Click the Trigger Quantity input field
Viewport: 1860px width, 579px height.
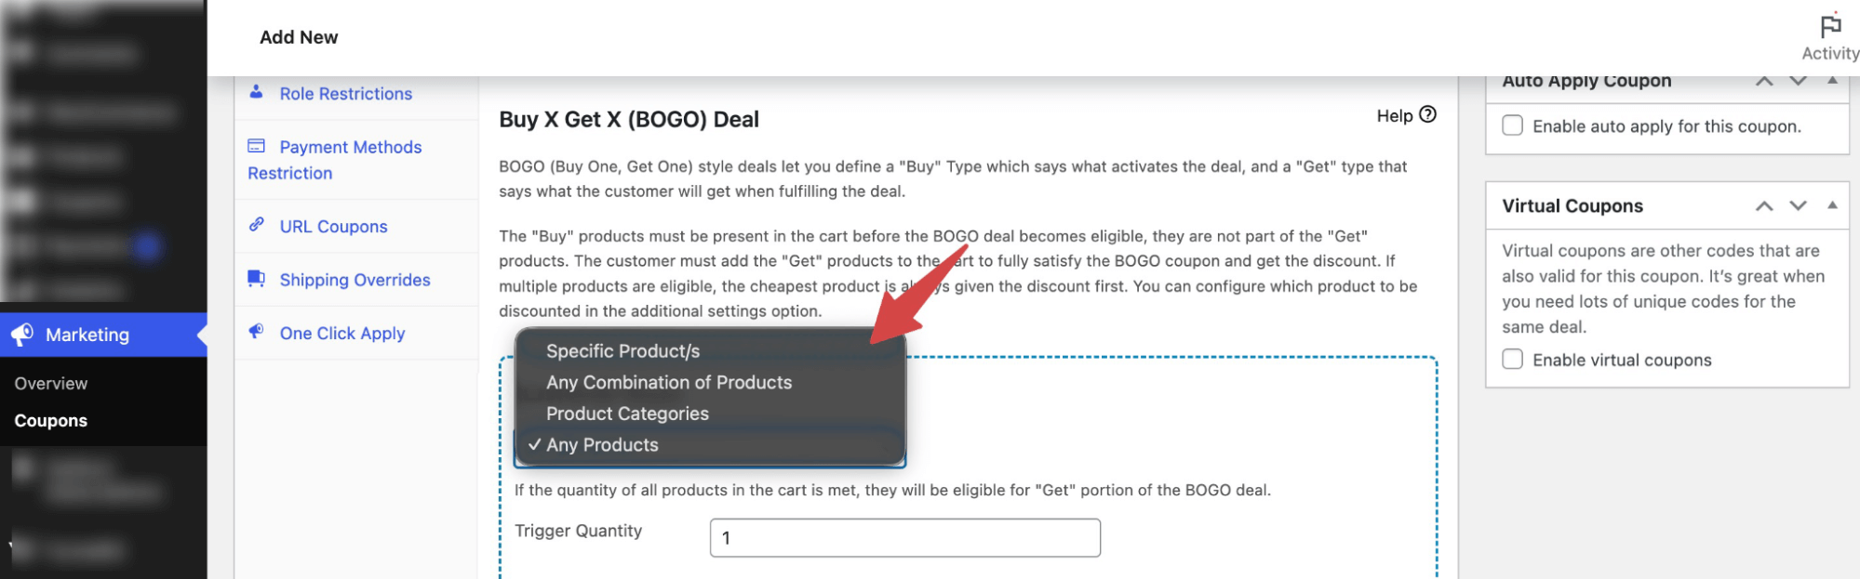[903, 537]
